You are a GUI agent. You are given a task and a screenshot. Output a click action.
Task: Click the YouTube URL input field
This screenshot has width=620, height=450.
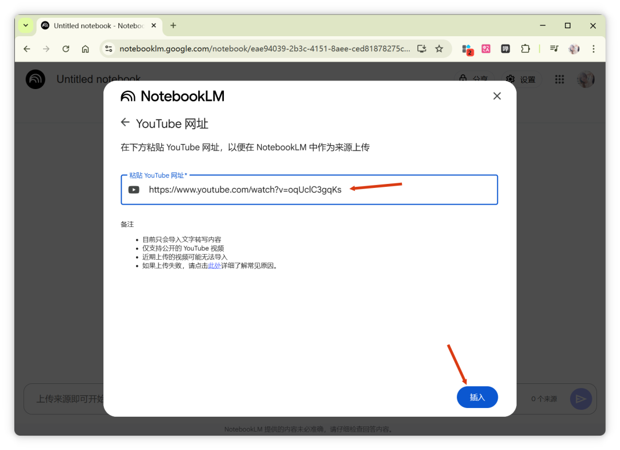(x=309, y=190)
